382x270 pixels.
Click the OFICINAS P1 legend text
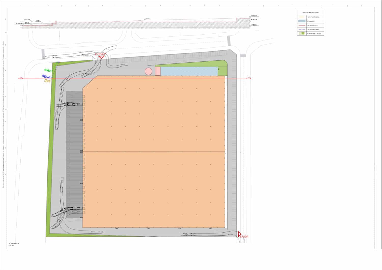[x=311, y=21]
